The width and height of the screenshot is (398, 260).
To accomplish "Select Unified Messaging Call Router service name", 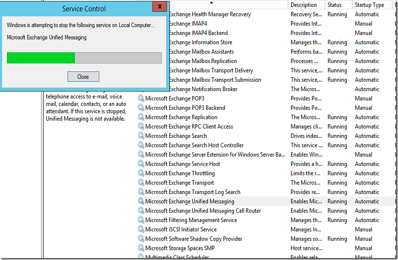I will click(x=203, y=211).
